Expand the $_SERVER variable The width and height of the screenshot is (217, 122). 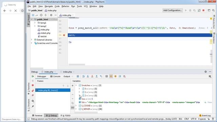click(x=76, y=109)
